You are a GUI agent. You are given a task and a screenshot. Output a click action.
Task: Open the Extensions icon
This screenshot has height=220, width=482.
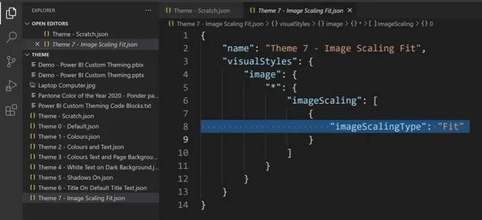(x=11, y=110)
